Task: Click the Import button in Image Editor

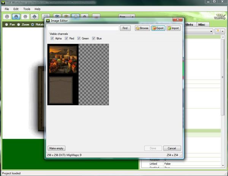Action: tap(173, 28)
